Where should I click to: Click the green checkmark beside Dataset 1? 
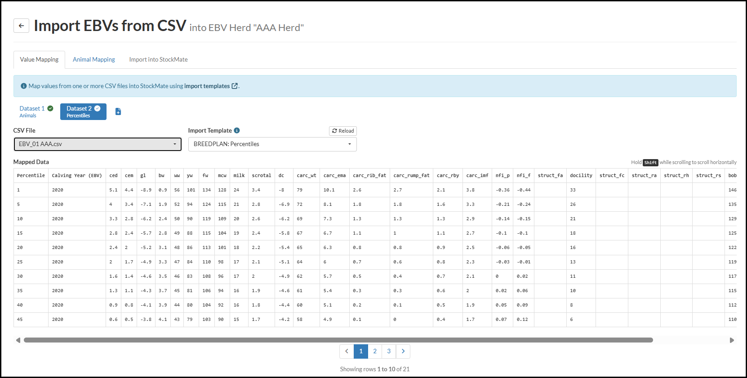tap(50, 108)
